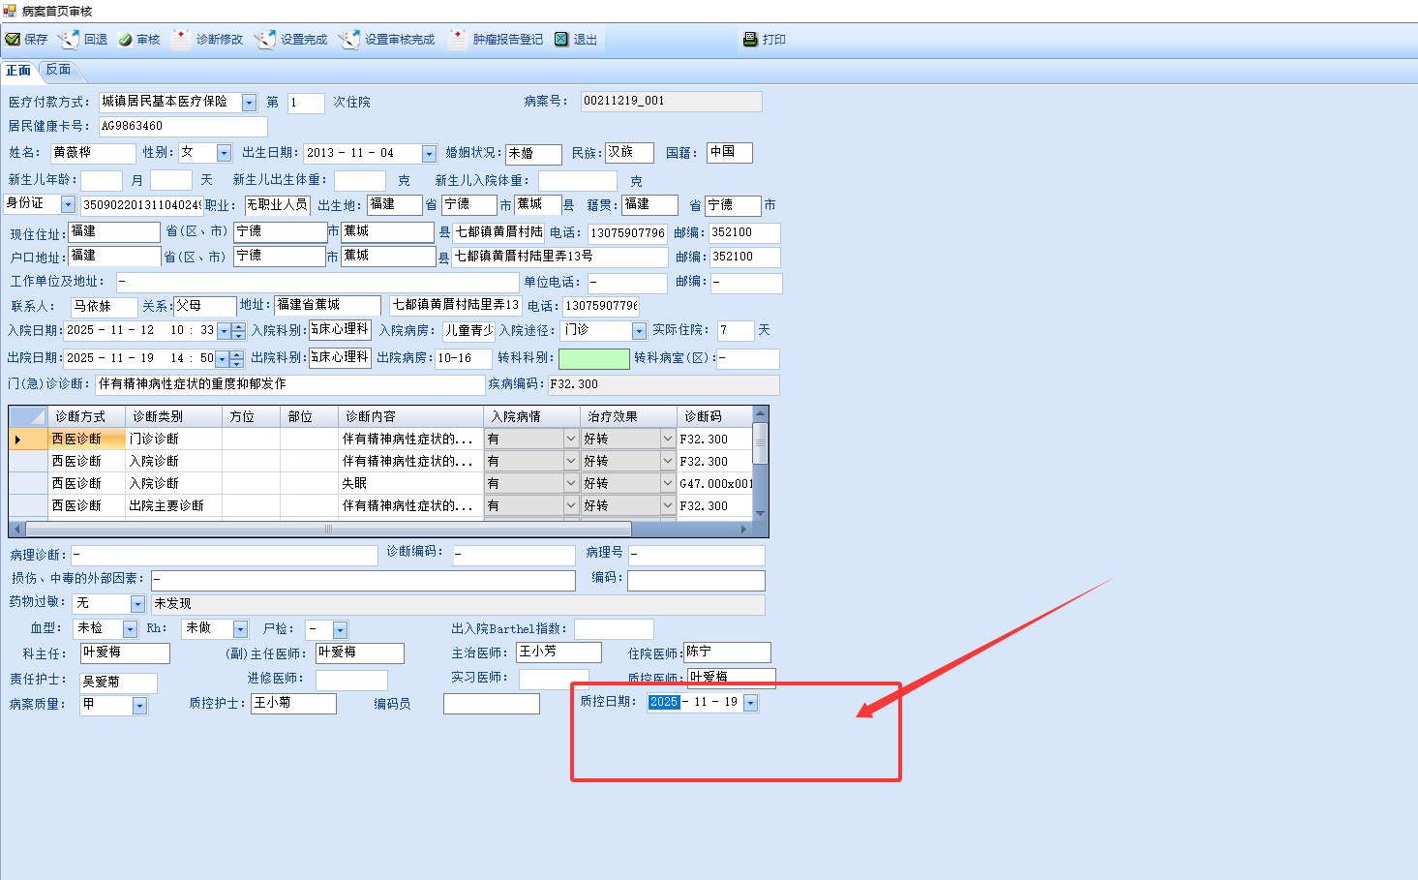
Task: Click the 国籍 field
Action: (x=730, y=153)
